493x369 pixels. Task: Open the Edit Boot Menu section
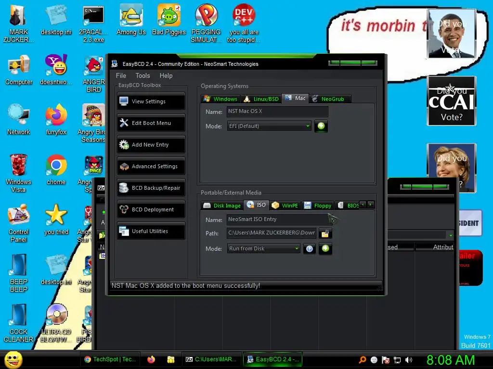click(151, 123)
